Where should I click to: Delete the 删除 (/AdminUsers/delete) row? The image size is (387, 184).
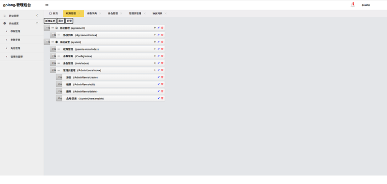[x=162, y=91]
